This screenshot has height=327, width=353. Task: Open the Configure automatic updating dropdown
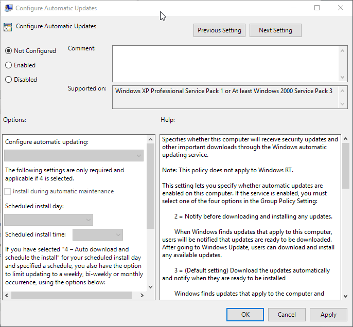coord(74,156)
